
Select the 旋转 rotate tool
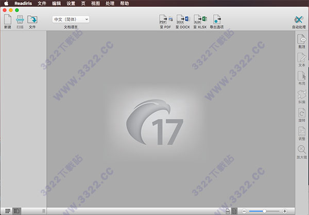coord(301,113)
